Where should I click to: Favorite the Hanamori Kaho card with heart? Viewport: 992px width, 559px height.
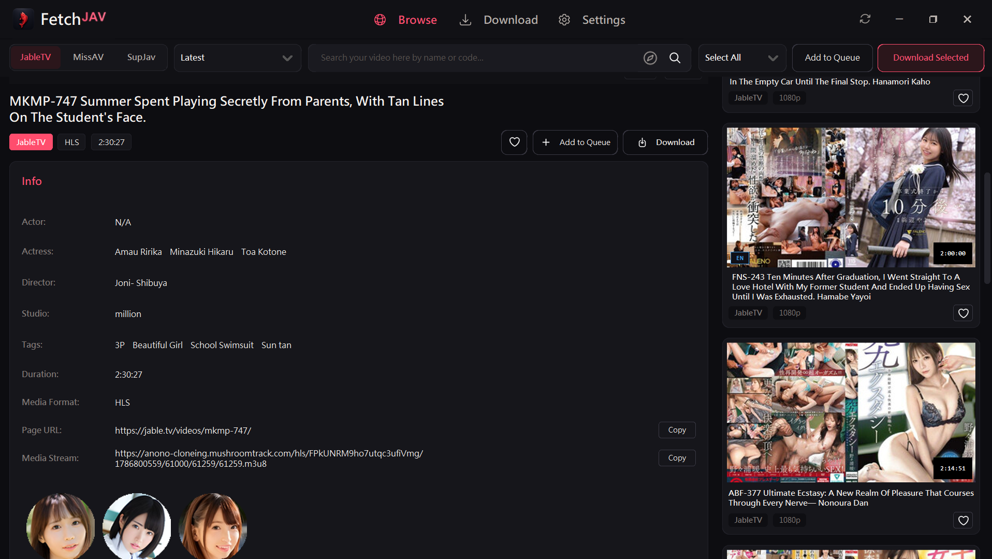point(963,98)
